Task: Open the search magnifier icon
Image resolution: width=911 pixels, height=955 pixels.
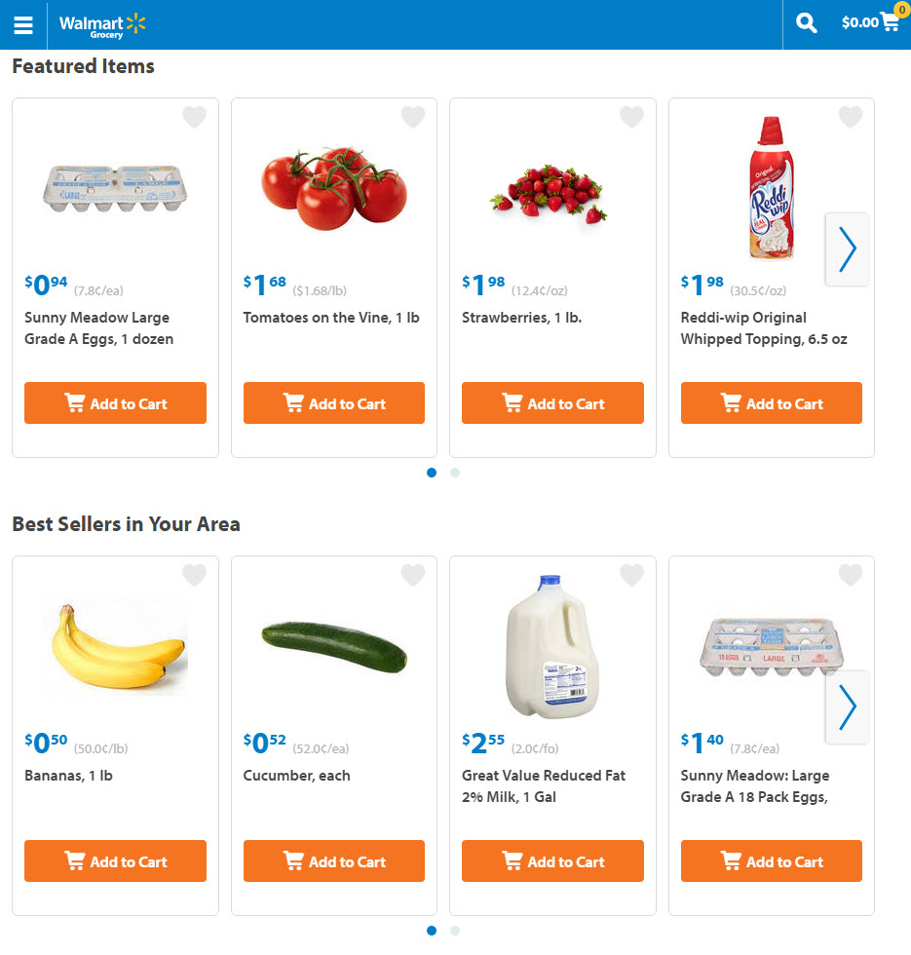Action: [x=807, y=23]
